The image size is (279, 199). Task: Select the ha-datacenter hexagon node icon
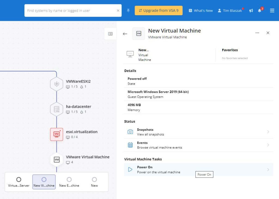(x=57, y=109)
